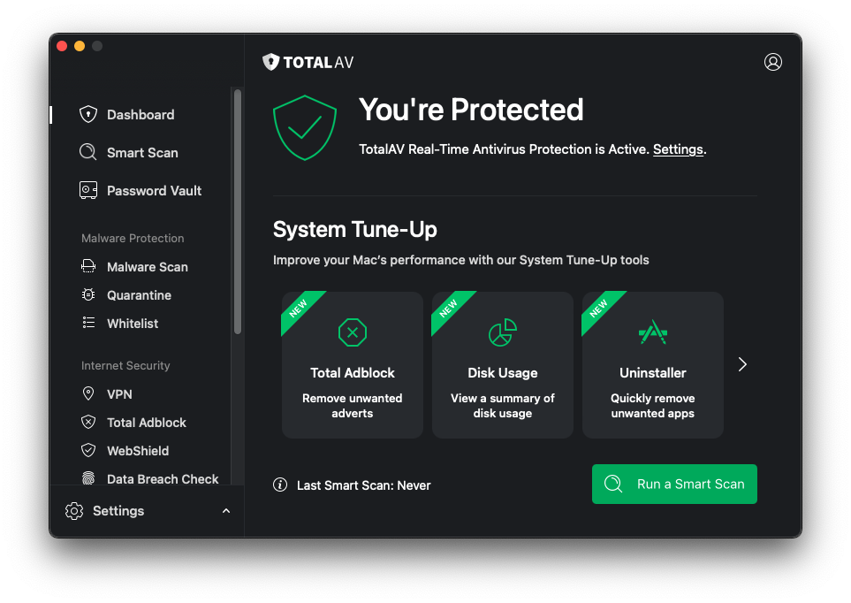Click the Smart Scan magnifier sidebar icon

(88, 153)
